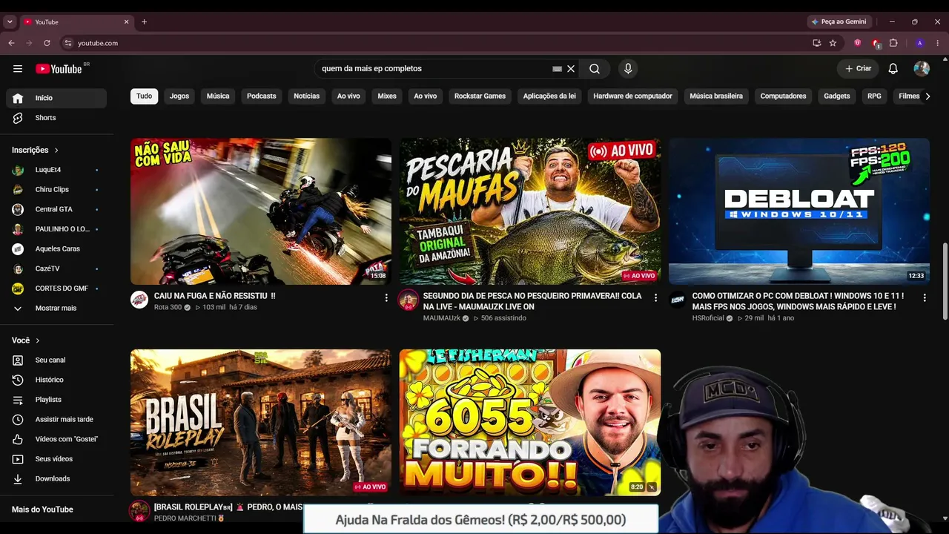The image size is (949, 534).
Task: Click the Peça ao Gemini button
Action: coord(839,22)
